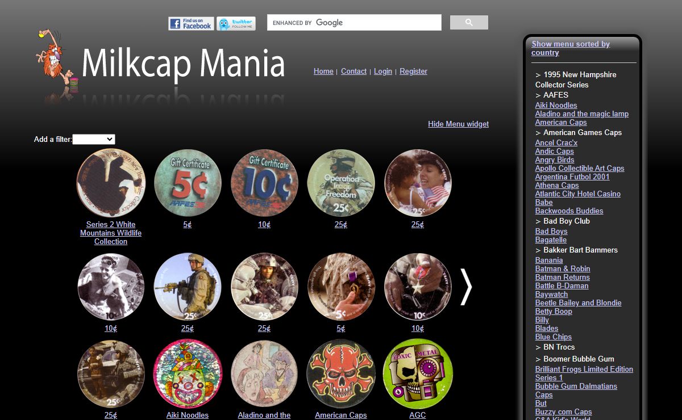Open the Blue Chips link
The width and height of the screenshot is (682, 420).
554,337
